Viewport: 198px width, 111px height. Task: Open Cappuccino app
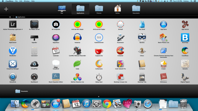[99, 51]
